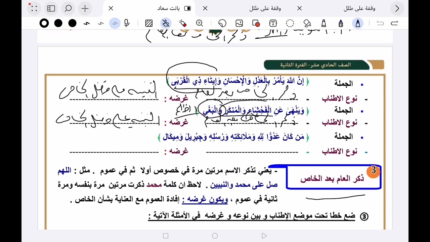Screen dimensions: 430x242
Task: Switch to rightmost وقفة على طلل tab
Action: [359, 8]
